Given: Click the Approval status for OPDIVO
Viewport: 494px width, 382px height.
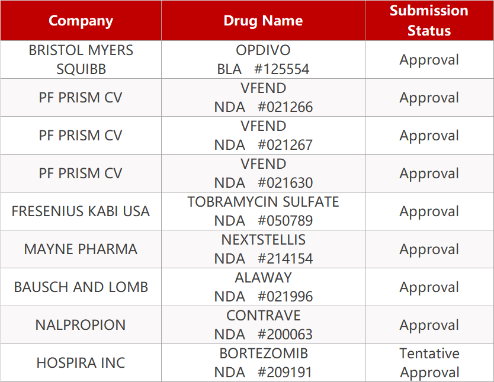Looking at the screenshot, I should click(x=429, y=60).
